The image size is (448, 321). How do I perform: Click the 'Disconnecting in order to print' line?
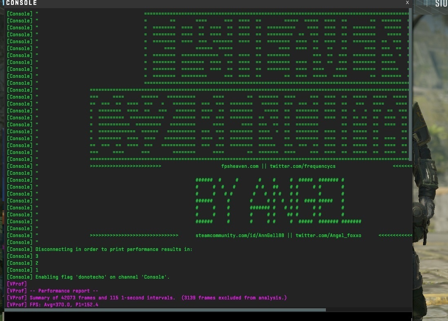pyautogui.click(x=114, y=249)
